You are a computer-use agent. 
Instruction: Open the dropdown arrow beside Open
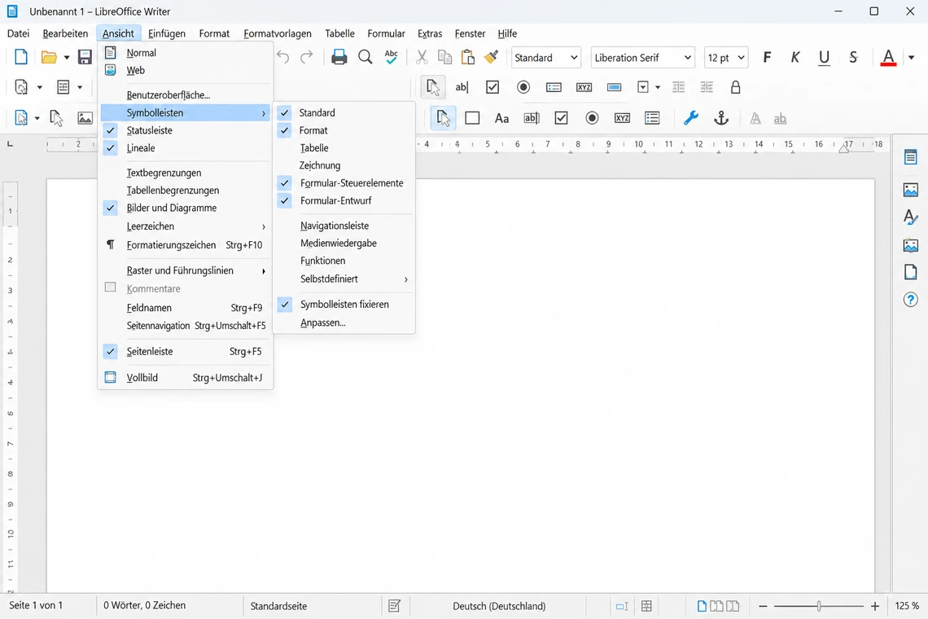[66, 58]
